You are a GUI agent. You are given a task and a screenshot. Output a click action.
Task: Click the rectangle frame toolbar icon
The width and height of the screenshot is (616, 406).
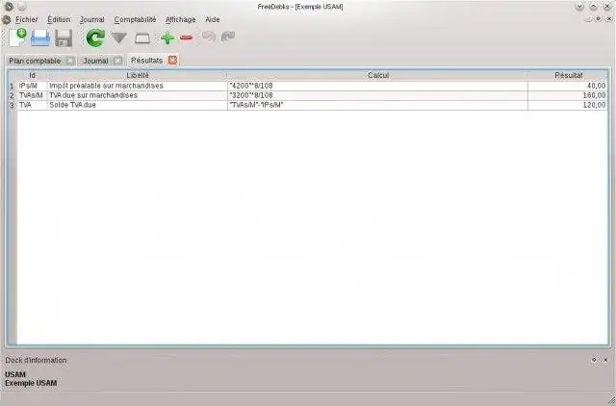[142, 38]
